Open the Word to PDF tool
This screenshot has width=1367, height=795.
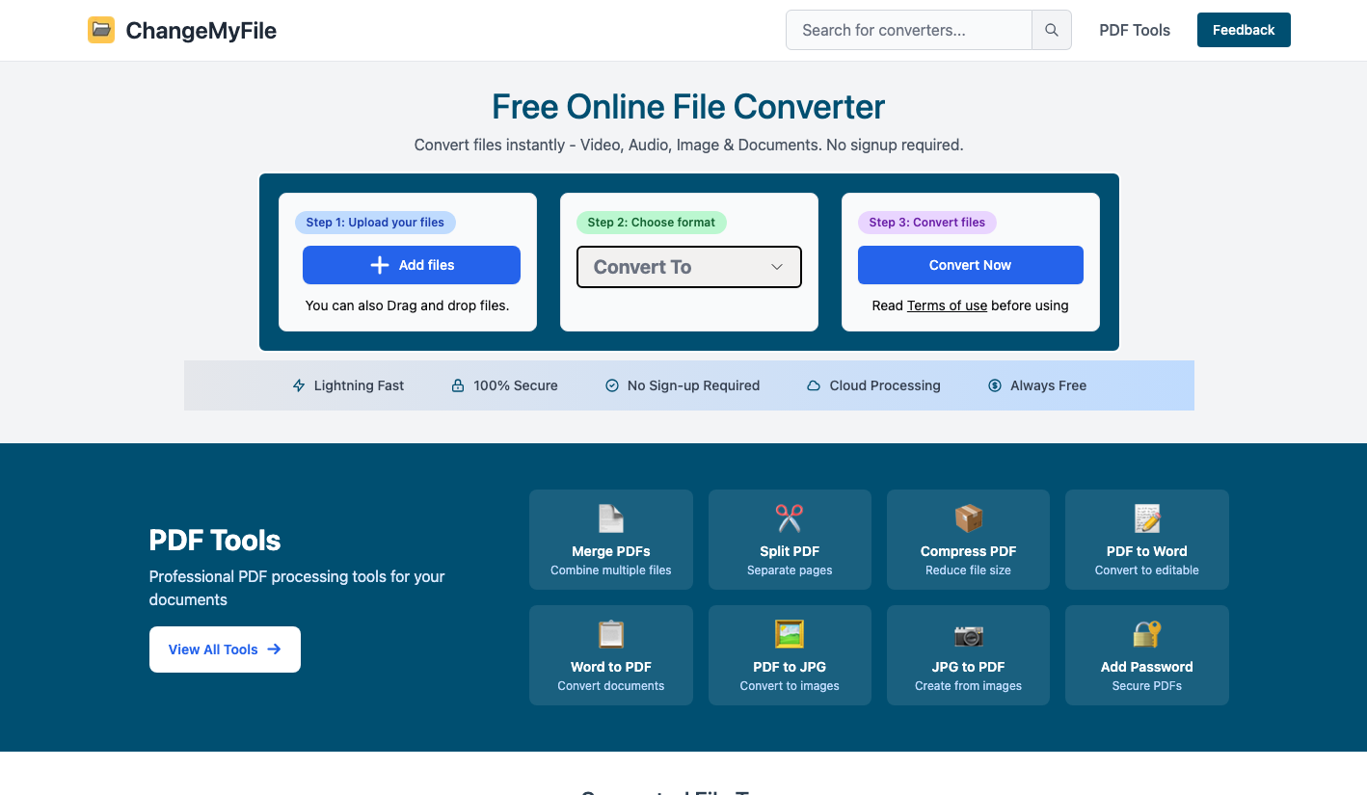tap(610, 653)
